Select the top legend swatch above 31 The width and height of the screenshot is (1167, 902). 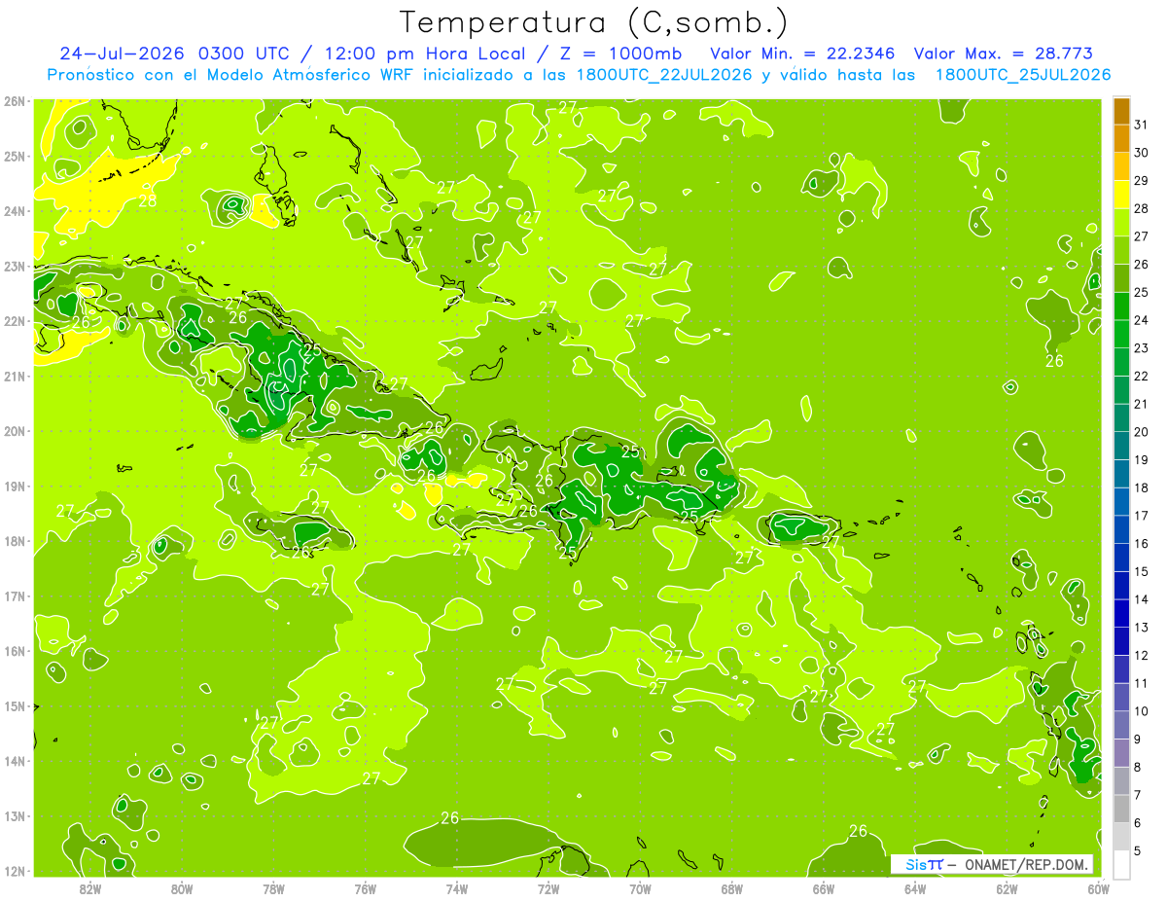tap(1121, 111)
